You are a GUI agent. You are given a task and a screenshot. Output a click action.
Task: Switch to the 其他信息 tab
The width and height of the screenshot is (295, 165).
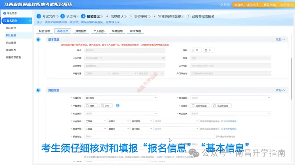coord(81,31)
